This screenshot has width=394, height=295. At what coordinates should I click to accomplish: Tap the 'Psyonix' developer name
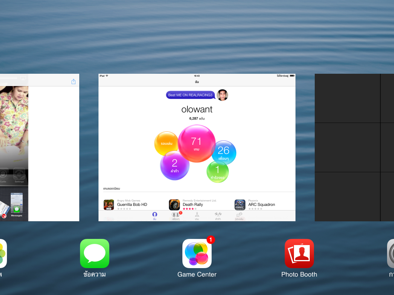(x=253, y=201)
